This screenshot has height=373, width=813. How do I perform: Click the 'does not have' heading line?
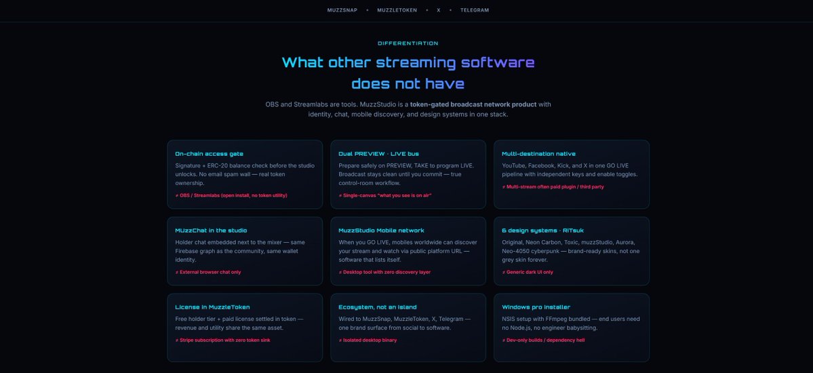[408, 83]
